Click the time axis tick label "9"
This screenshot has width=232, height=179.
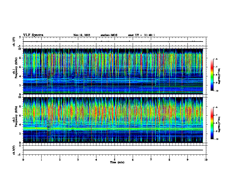tap(187, 160)
